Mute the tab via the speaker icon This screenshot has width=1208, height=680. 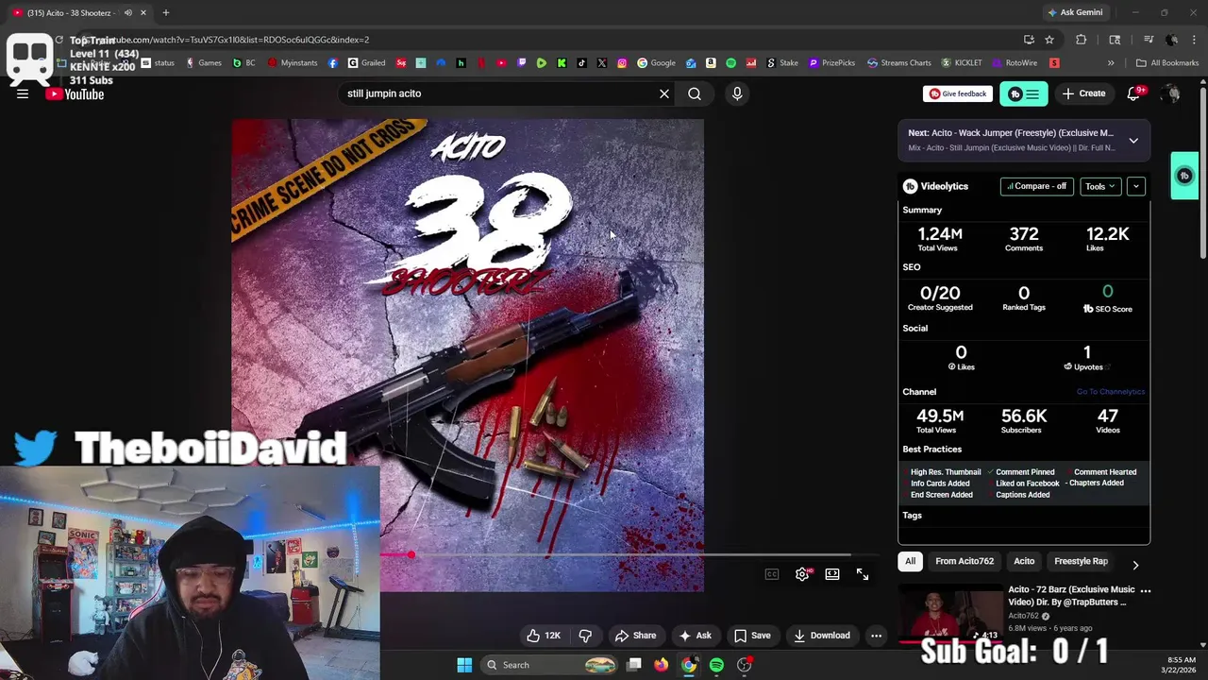[128, 12]
